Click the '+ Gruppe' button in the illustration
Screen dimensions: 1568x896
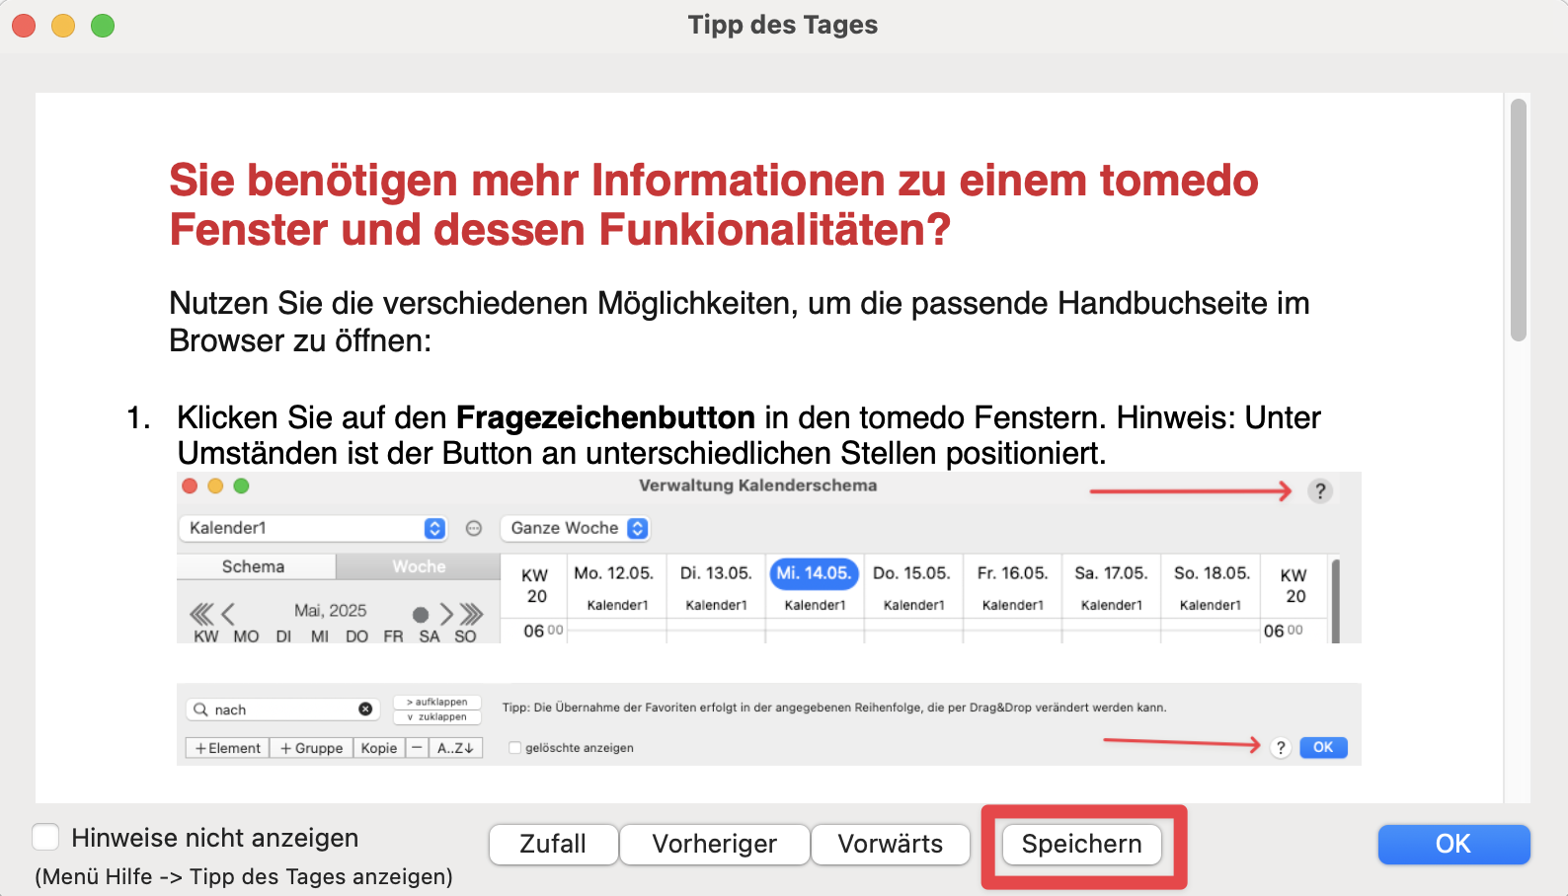[312, 748]
